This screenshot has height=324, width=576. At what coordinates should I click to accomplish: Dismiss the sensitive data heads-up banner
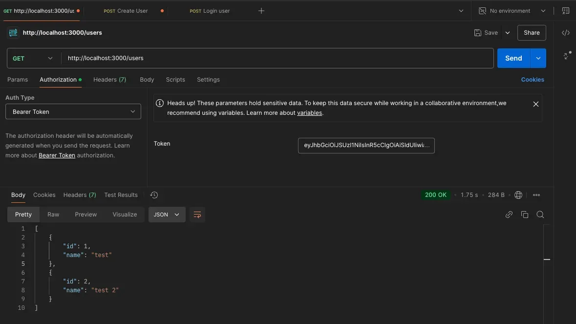(x=535, y=104)
